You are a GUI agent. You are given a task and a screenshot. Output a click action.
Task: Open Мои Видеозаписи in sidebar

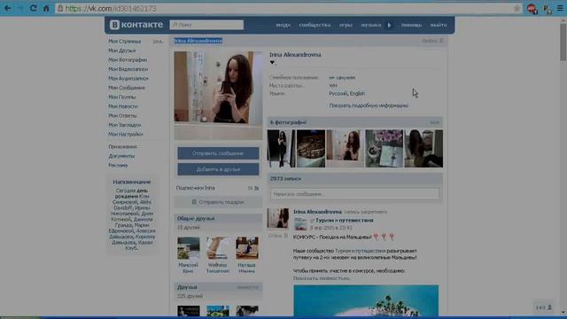(128, 69)
